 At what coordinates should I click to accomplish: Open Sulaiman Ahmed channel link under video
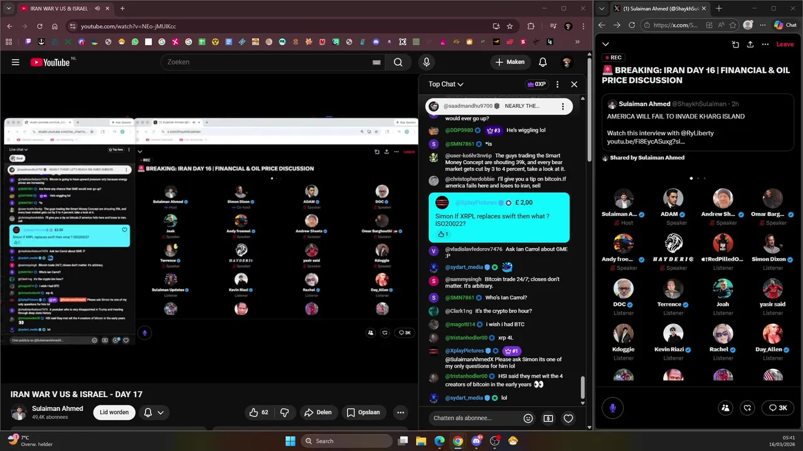(x=58, y=408)
